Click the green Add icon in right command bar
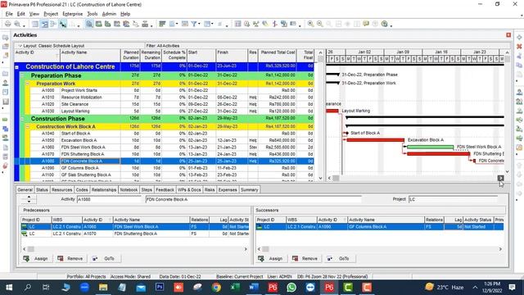Viewport: 524px width, 295px height. [519, 37]
